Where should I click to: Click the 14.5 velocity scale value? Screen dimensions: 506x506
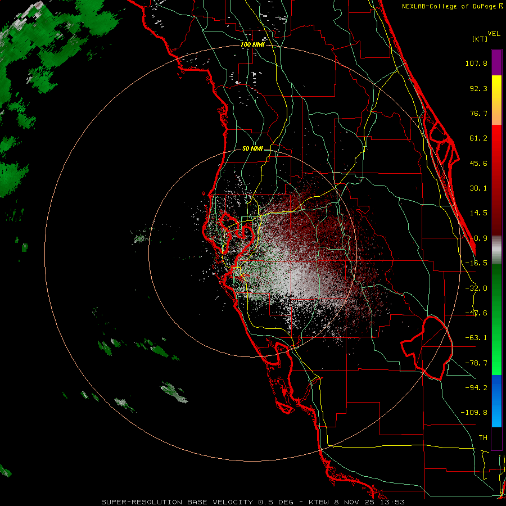pyautogui.click(x=478, y=213)
